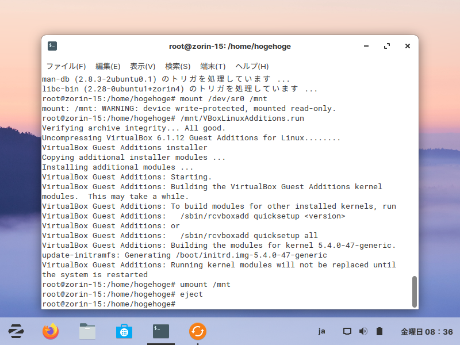Click 'Copying additional installer modules ...' line

tap(134, 158)
